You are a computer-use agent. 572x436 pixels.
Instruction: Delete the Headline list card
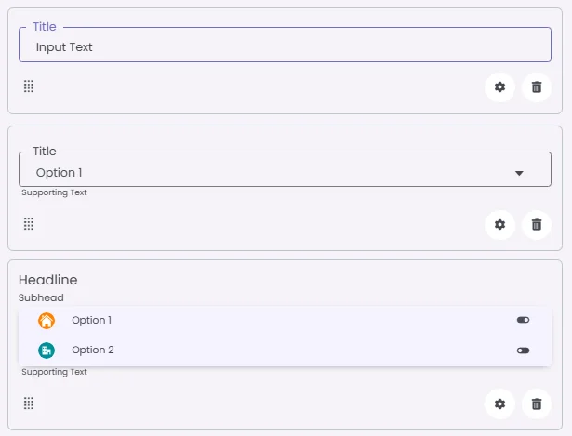pos(537,403)
